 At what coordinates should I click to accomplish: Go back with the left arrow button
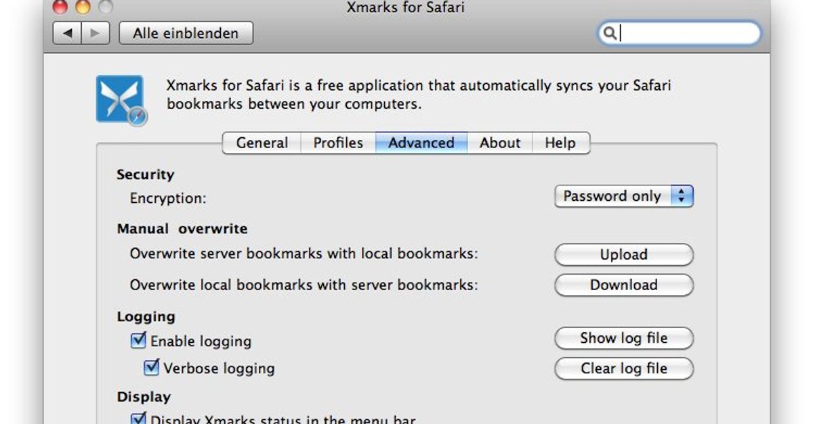67,33
